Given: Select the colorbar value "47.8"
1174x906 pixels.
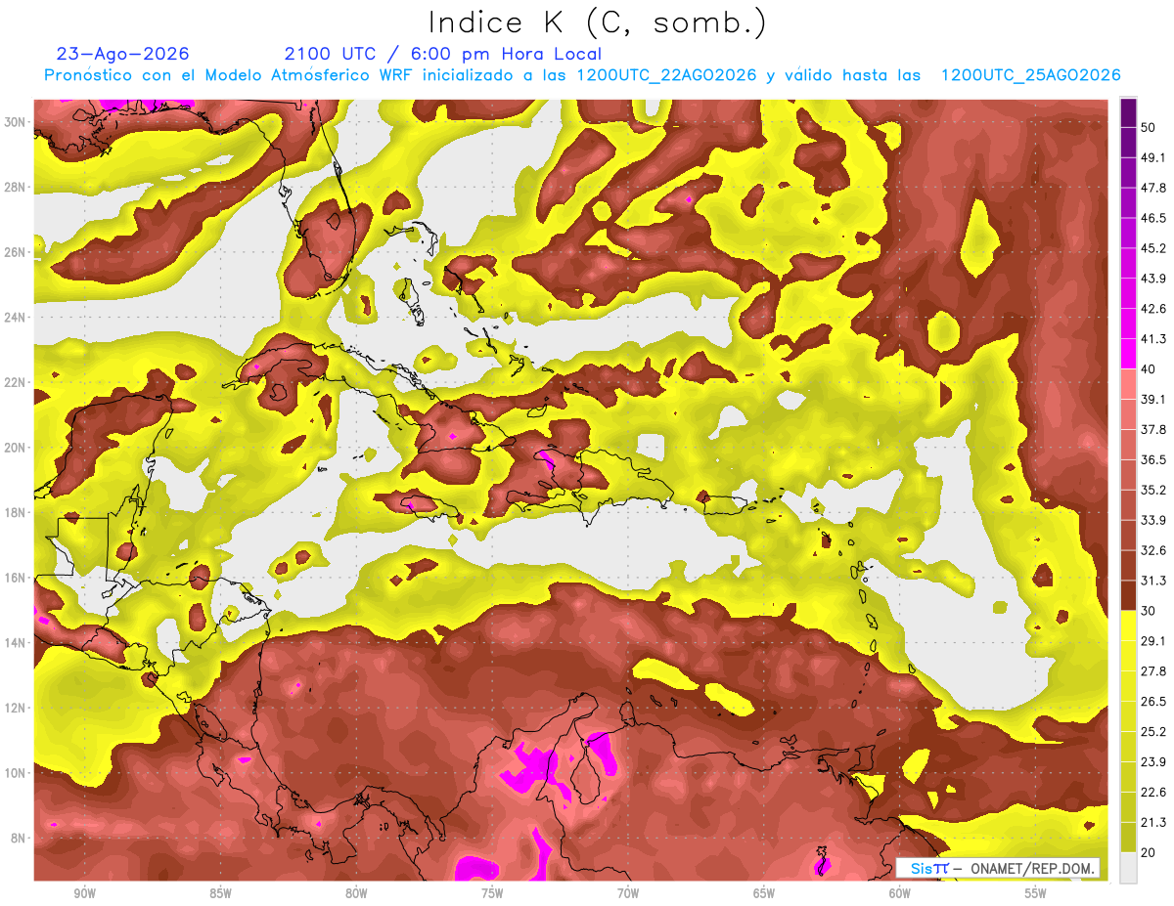Looking at the screenshot, I should [1152, 188].
